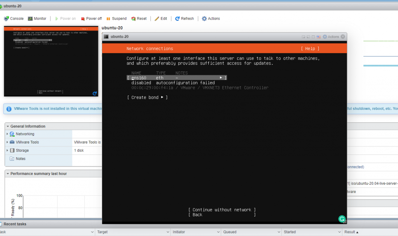The image size is (398, 236).
Task: Click the console preview thumbnail
Action: [51, 61]
